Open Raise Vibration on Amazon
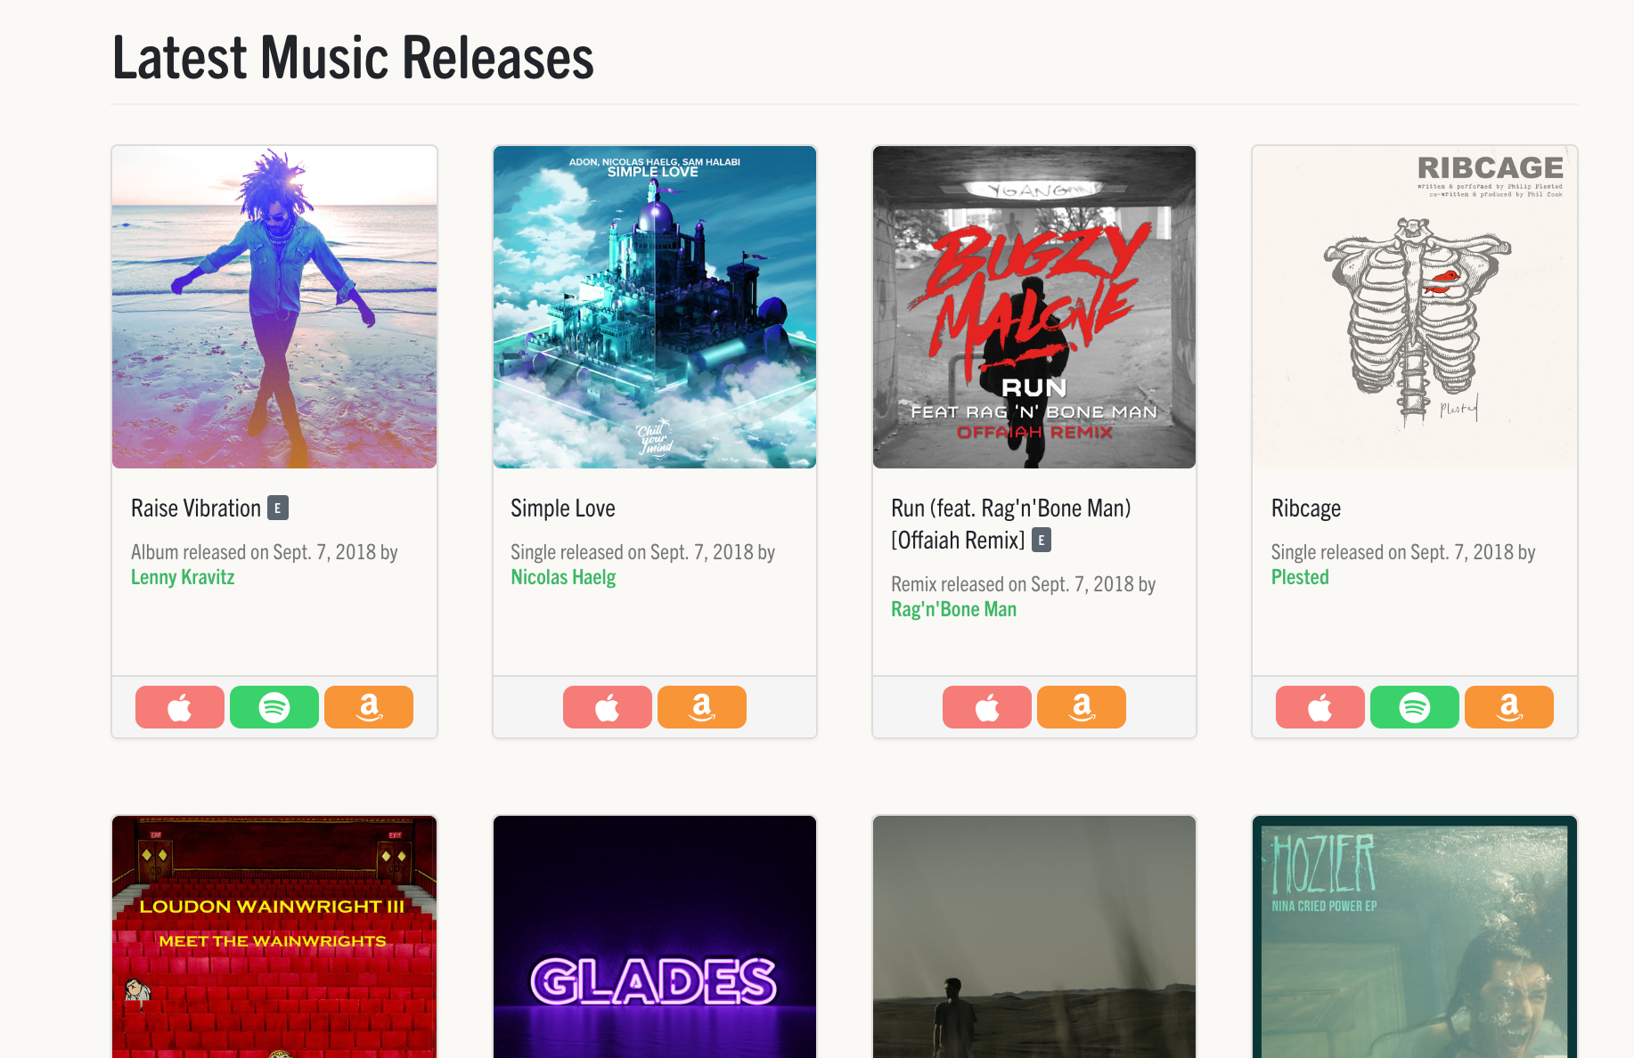The height and width of the screenshot is (1058, 1634). pos(369,707)
